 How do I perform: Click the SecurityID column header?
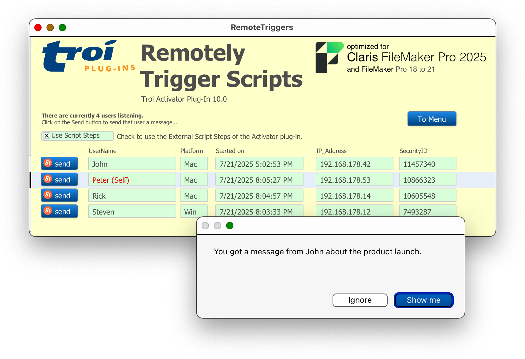click(413, 151)
